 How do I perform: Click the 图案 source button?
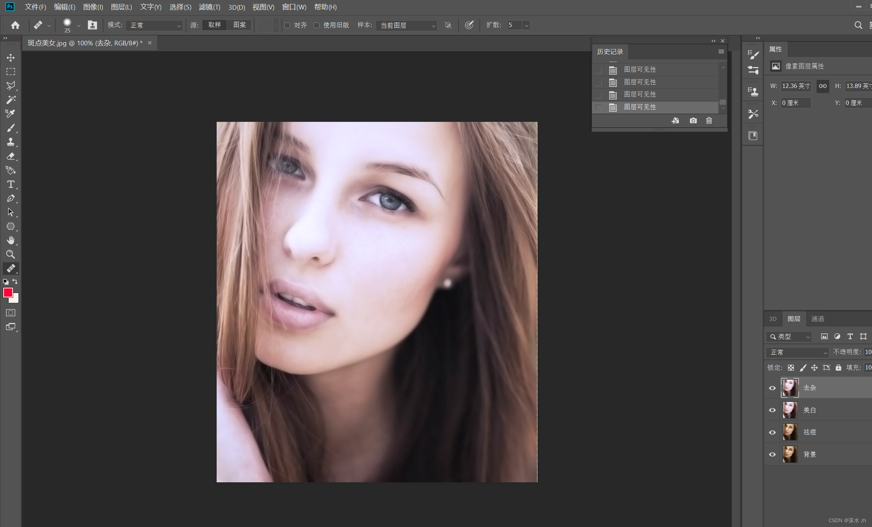239,25
